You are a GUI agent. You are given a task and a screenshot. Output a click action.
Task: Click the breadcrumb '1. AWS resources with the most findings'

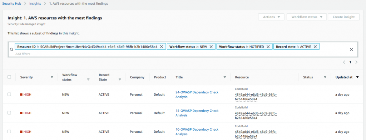coord(79,4)
